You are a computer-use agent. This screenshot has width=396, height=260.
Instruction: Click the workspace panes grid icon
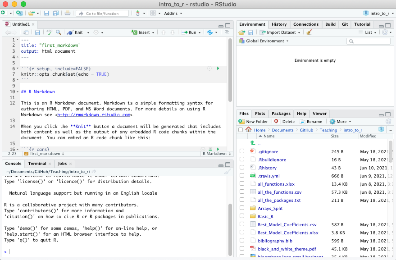153,13
